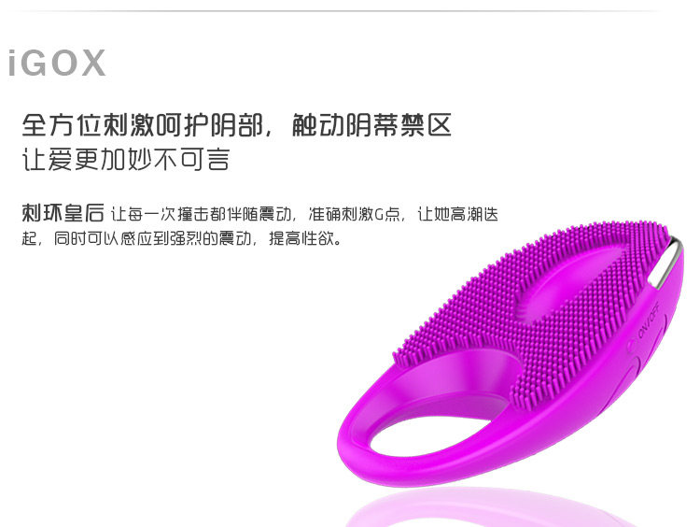The height and width of the screenshot is (527, 700).
Task: Click inside the oval ring opening
Action: click(x=428, y=429)
